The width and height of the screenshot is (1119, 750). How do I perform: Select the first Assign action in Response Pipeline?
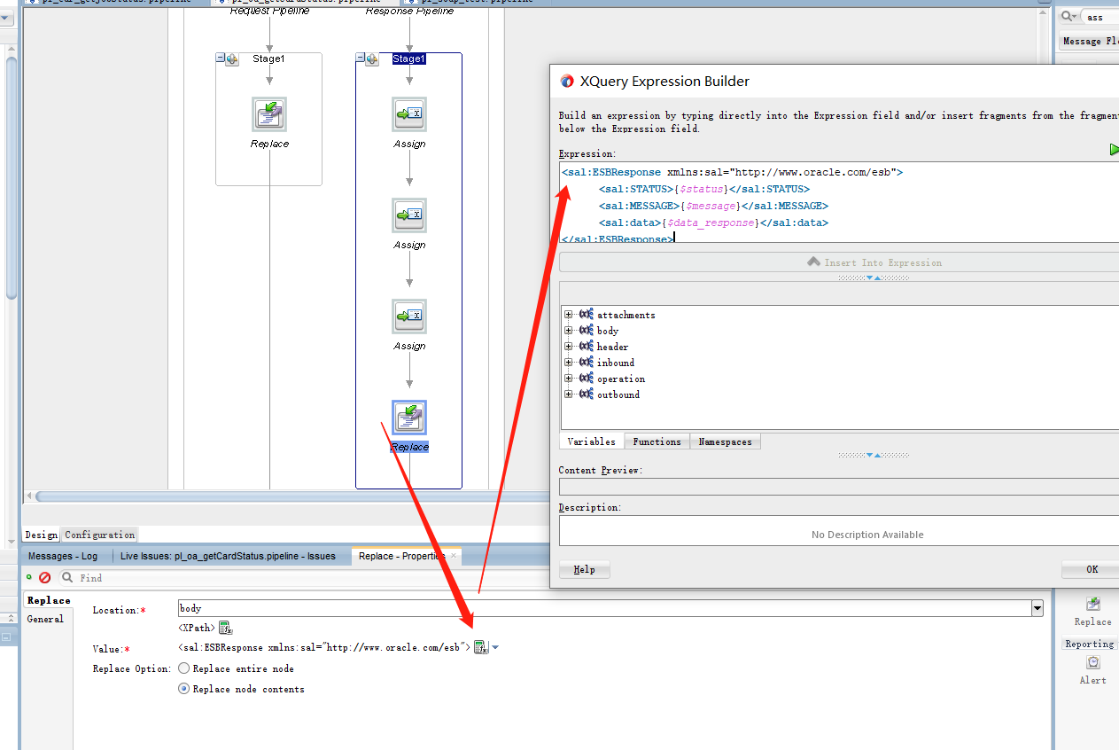409,114
